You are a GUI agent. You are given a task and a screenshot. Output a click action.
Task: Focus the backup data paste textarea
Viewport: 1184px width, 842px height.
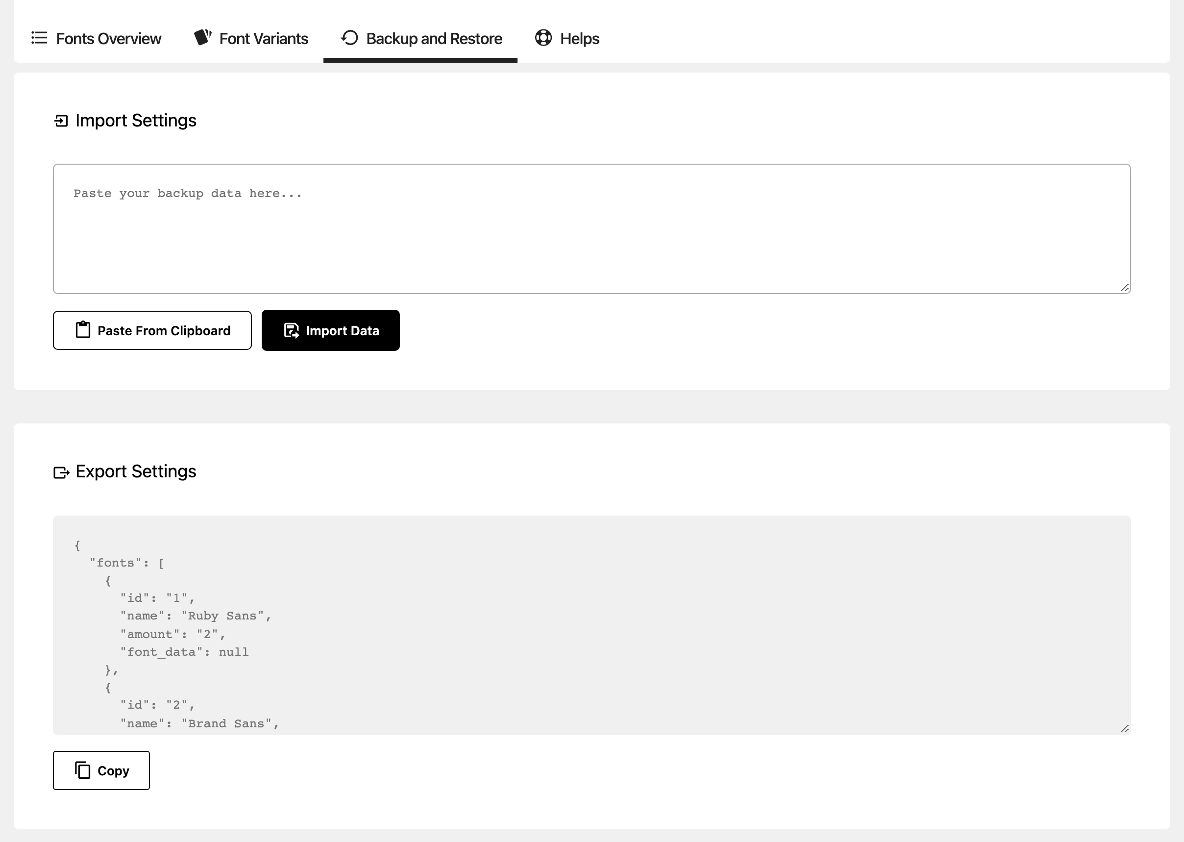tap(592, 229)
